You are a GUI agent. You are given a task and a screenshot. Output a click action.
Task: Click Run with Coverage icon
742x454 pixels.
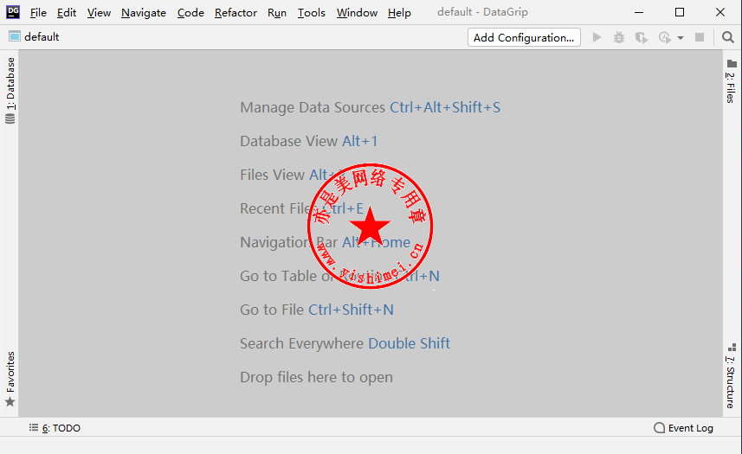tap(642, 37)
